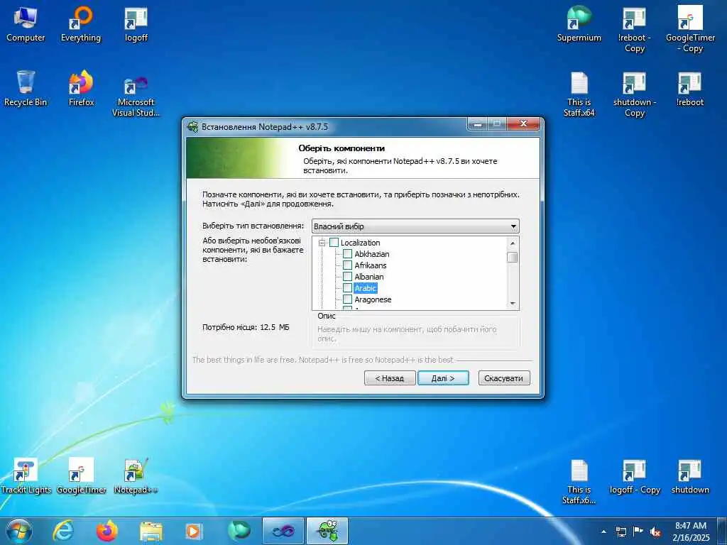
Task: Select the Albanian label in the component tree
Action: tap(369, 277)
